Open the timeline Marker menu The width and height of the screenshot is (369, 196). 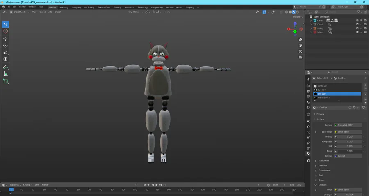click(x=45, y=185)
